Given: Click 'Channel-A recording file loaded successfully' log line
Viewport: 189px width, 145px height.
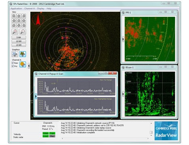Looking at the screenshot, I should pos(88,130).
